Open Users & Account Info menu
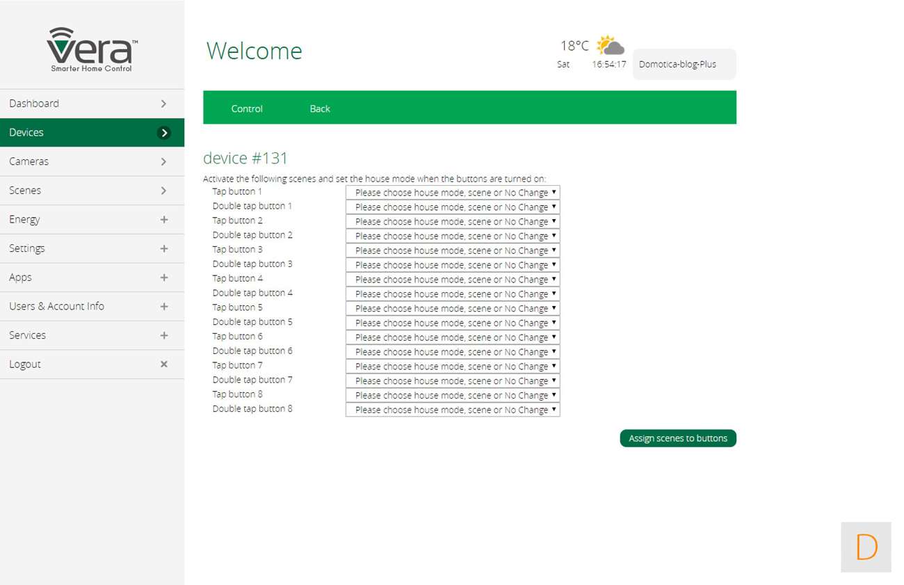Viewport: 904px width, 585px height. (56, 306)
